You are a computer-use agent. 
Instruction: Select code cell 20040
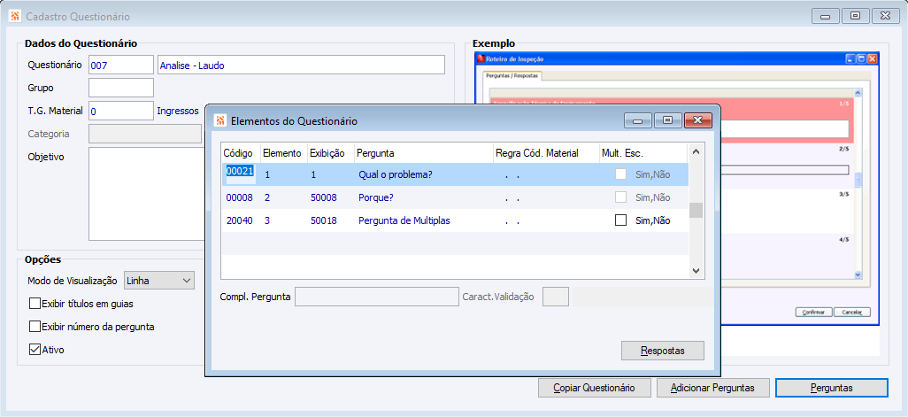coord(240,220)
